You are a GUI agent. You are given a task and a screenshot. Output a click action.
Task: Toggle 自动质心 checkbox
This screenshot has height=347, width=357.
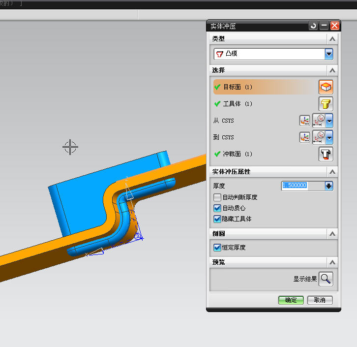[x=217, y=208]
